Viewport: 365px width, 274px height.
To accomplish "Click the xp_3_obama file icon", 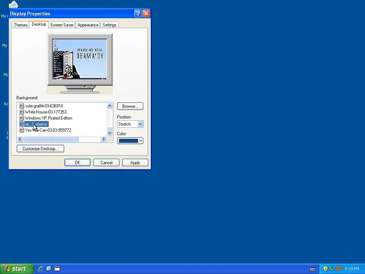I will (21, 124).
